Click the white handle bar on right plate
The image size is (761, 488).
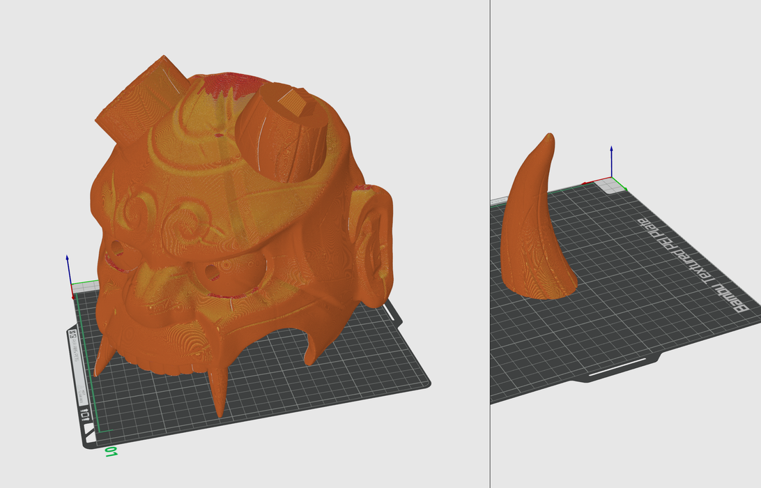tap(616, 368)
